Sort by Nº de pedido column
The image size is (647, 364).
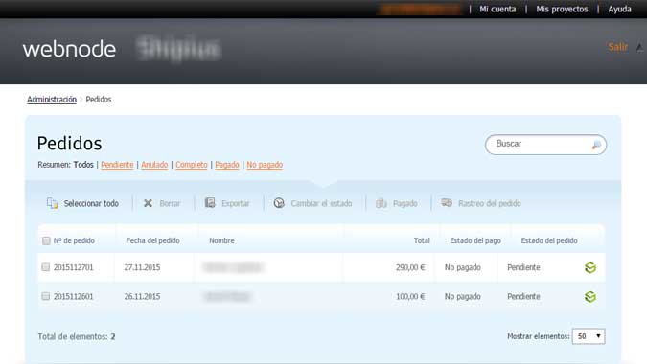point(74,240)
